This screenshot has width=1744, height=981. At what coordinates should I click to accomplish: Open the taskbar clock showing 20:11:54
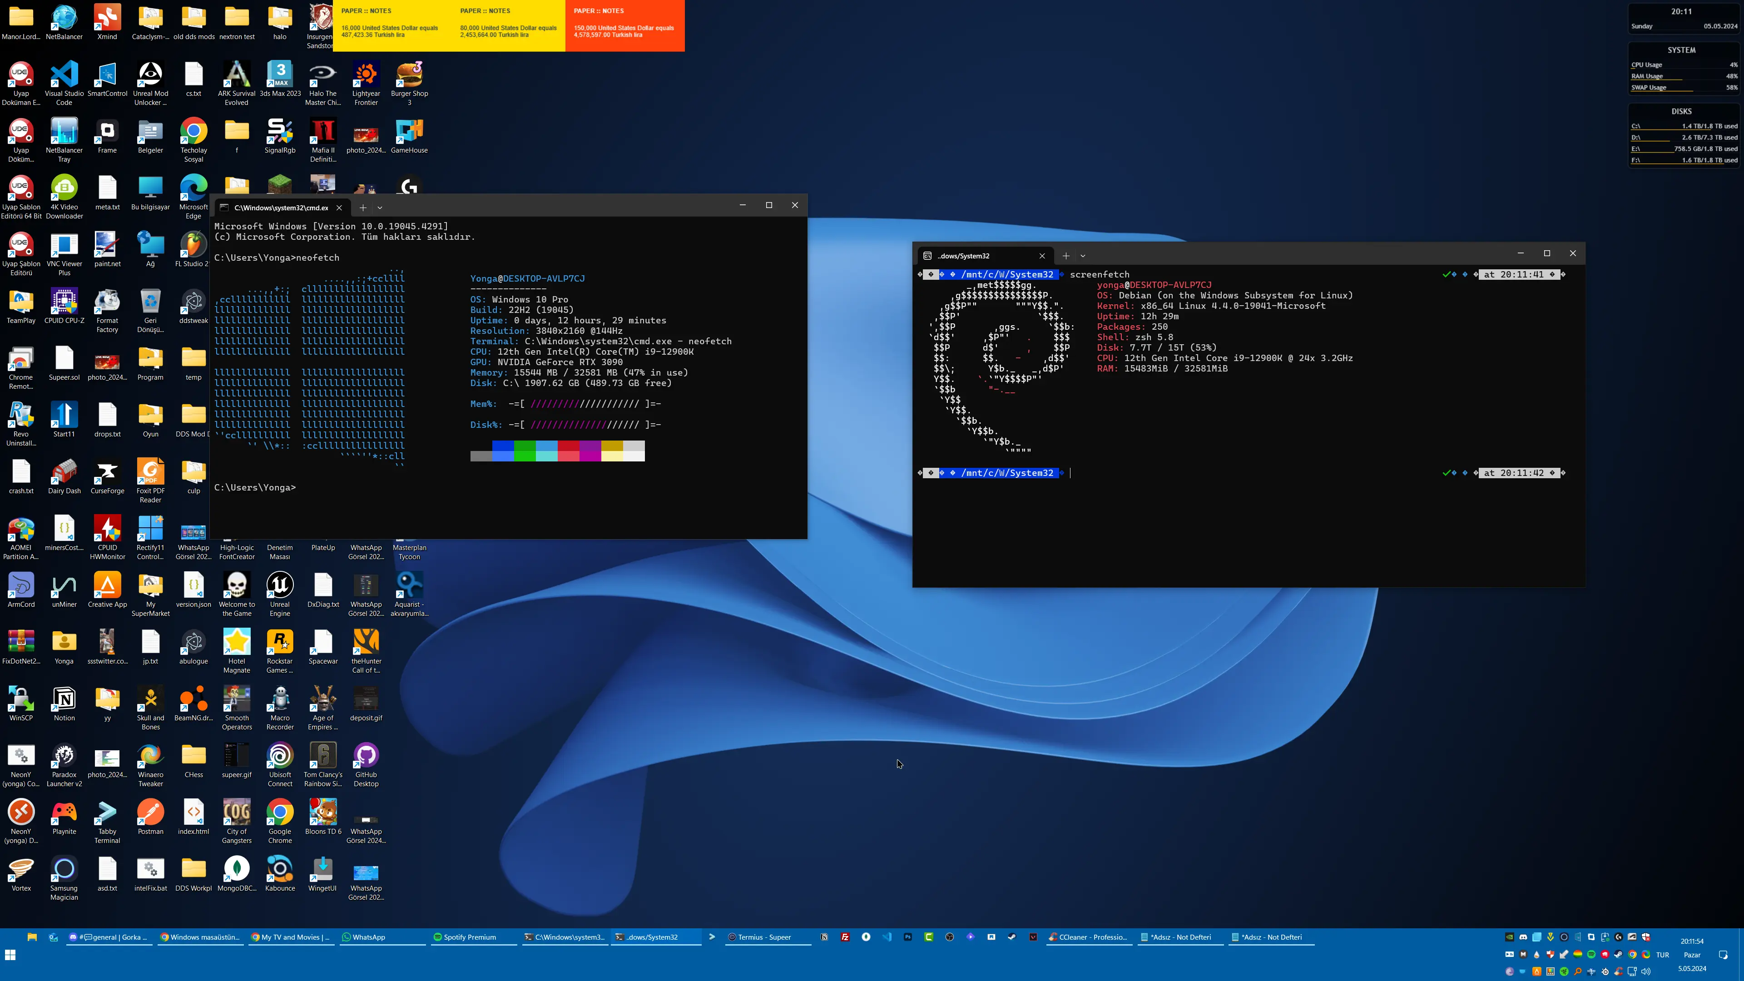[1692, 955]
